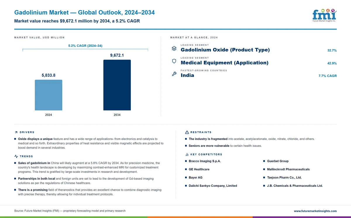Click the '7.7% CAGR' value
Screen dimensions: 351x218
pos(328,76)
